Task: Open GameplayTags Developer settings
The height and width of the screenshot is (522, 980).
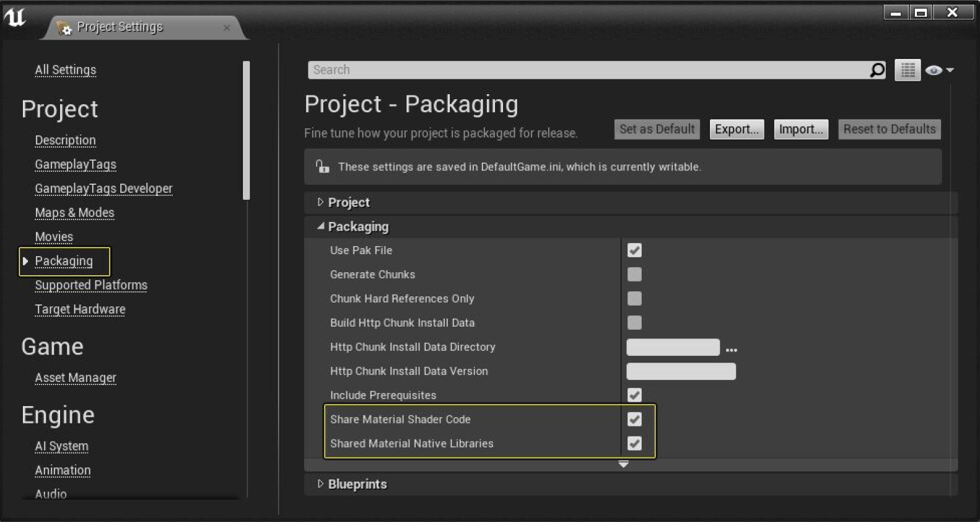Action: [104, 188]
